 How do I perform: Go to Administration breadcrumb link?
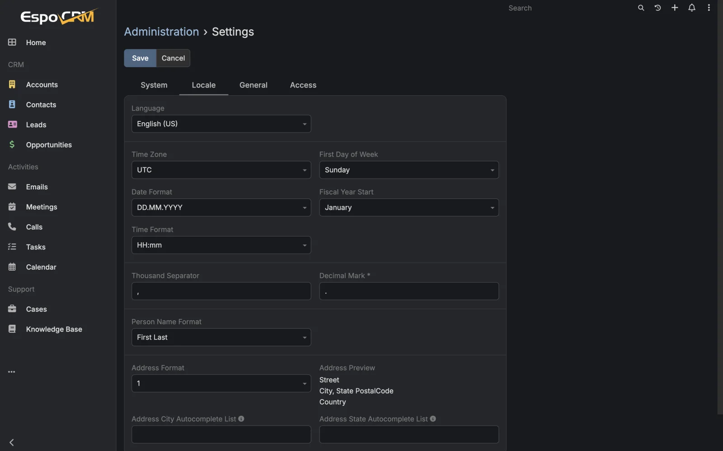162,32
